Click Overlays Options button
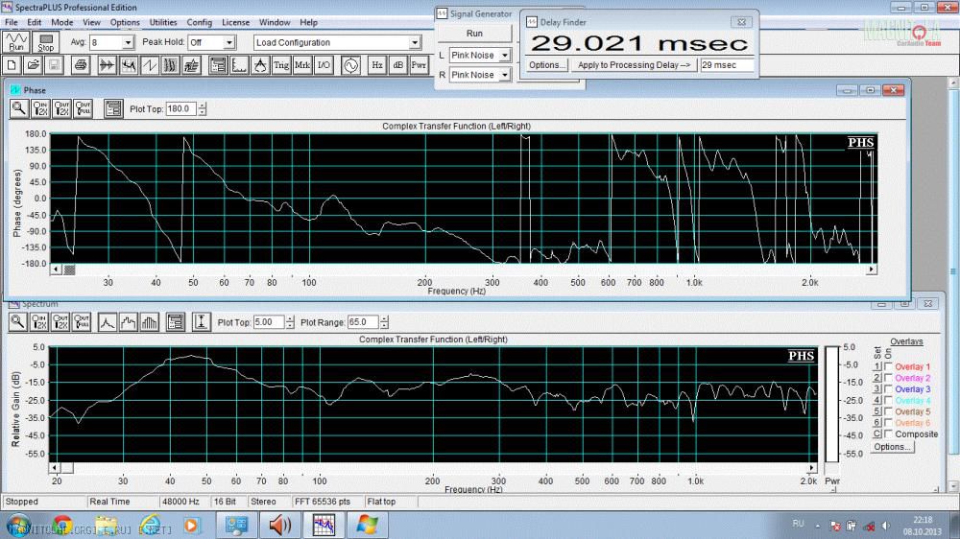The image size is (960, 539). [892, 447]
